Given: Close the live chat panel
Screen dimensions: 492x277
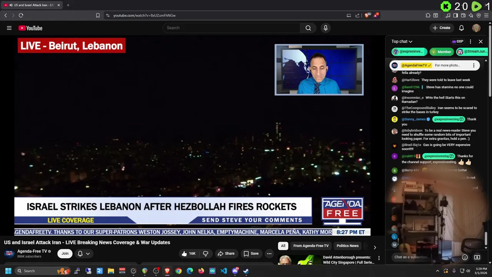Looking at the screenshot, I should click(480, 42).
